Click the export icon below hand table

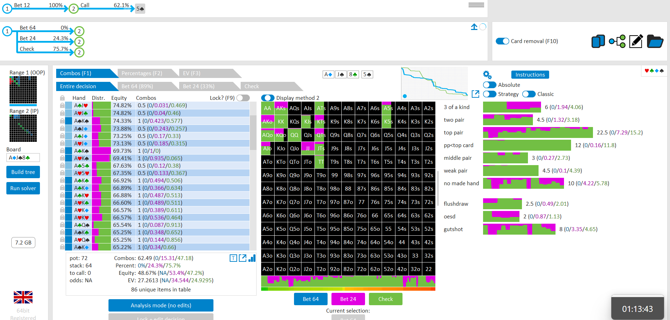[x=243, y=258]
